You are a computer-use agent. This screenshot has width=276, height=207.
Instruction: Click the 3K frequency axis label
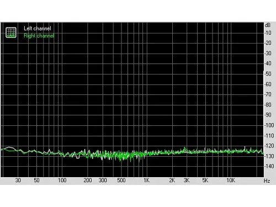tap(187, 181)
